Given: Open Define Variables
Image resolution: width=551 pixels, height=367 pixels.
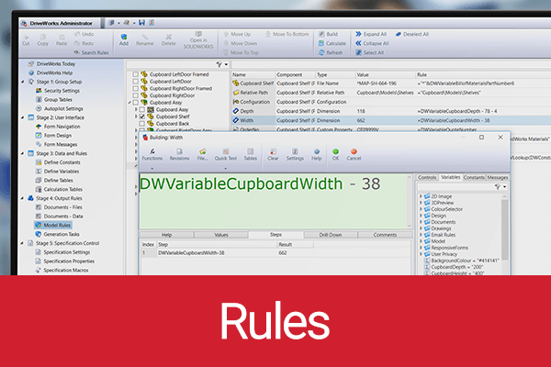Looking at the screenshot, I should [x=58, y=172].
